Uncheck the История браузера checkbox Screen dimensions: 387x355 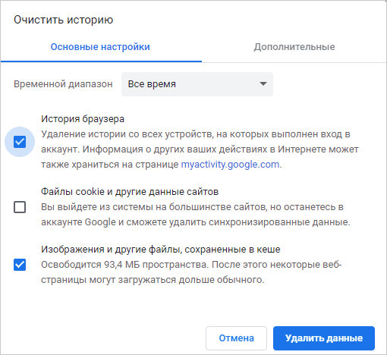point(20,142)
